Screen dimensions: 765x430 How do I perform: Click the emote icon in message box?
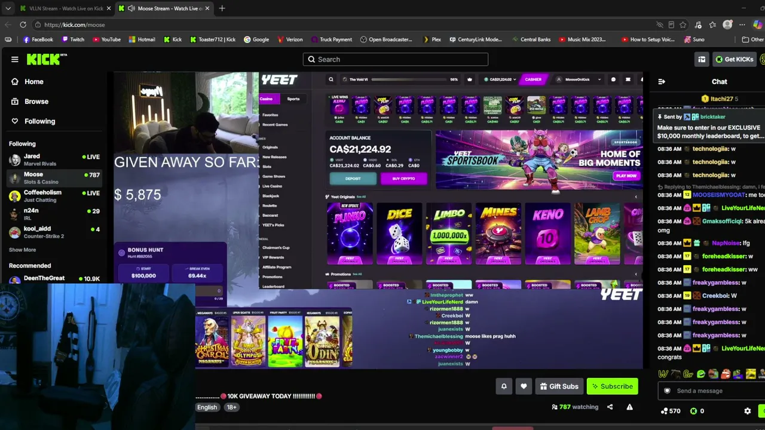click(x=668, y=391)
